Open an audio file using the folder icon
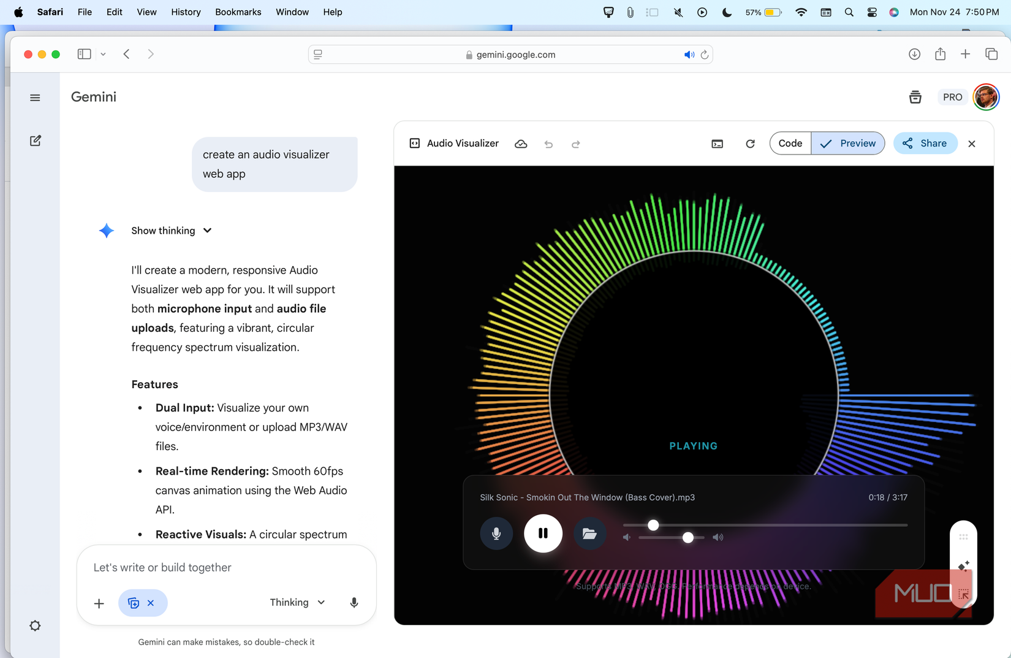1011x658 pixels. pyautogui.click(x=589, y=533)
